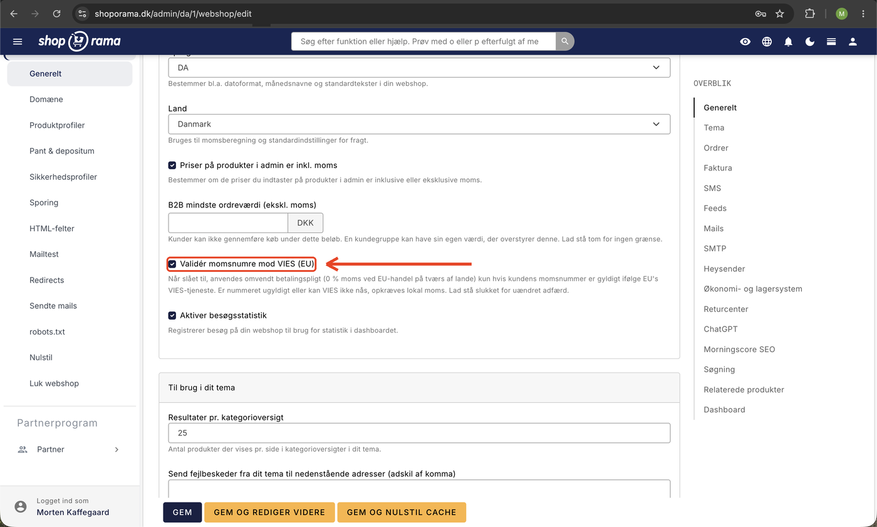This screenshot has height=527, width=877.
Task: Reload the page with browser refresh icon
Action: pos(57,13)
